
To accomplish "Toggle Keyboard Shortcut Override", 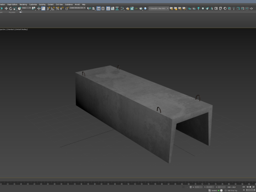I will [x=43, y=9].
